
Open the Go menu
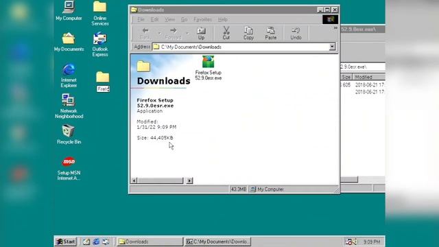[x=184, y=19]
